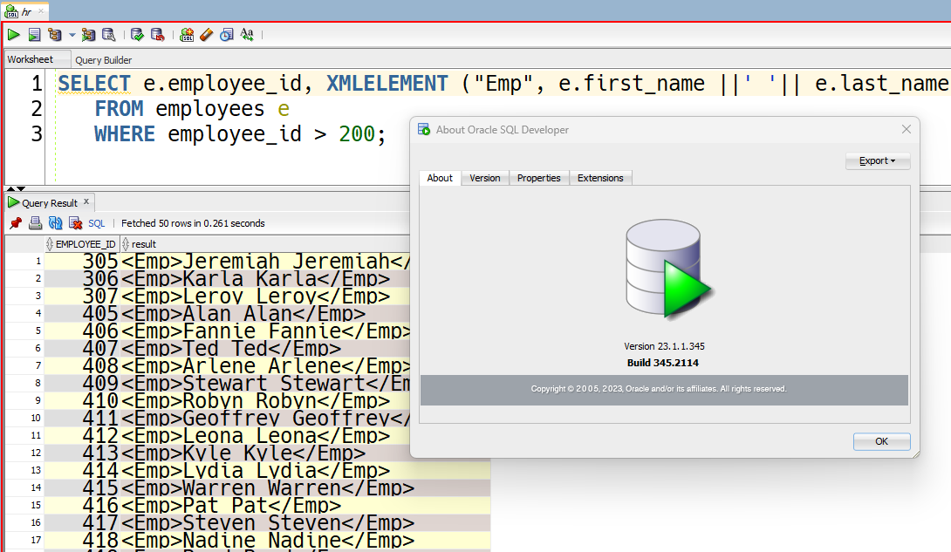
Task: Open the Extensions tab
Action: click(600, 178)
